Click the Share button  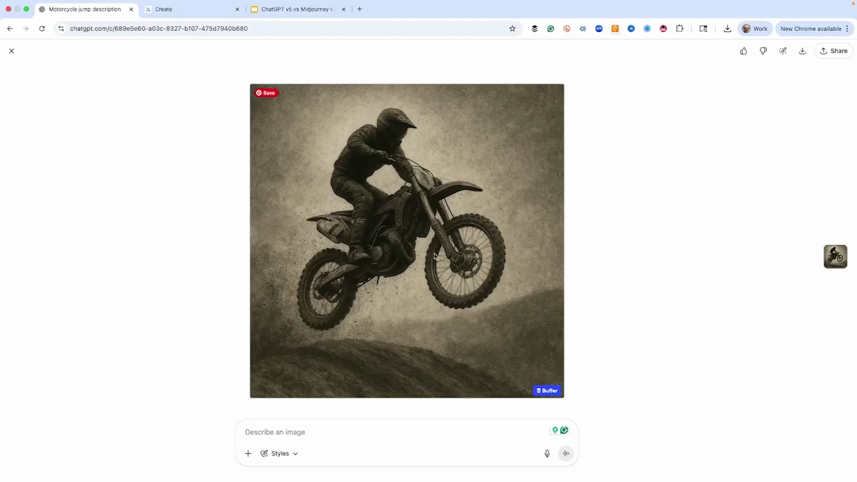[834, 50]
